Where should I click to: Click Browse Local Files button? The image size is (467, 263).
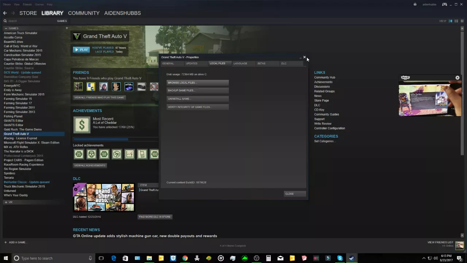[x=198, y=83]
